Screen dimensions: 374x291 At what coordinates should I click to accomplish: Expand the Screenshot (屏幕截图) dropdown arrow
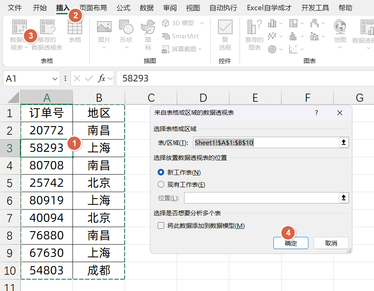(200, 49)
